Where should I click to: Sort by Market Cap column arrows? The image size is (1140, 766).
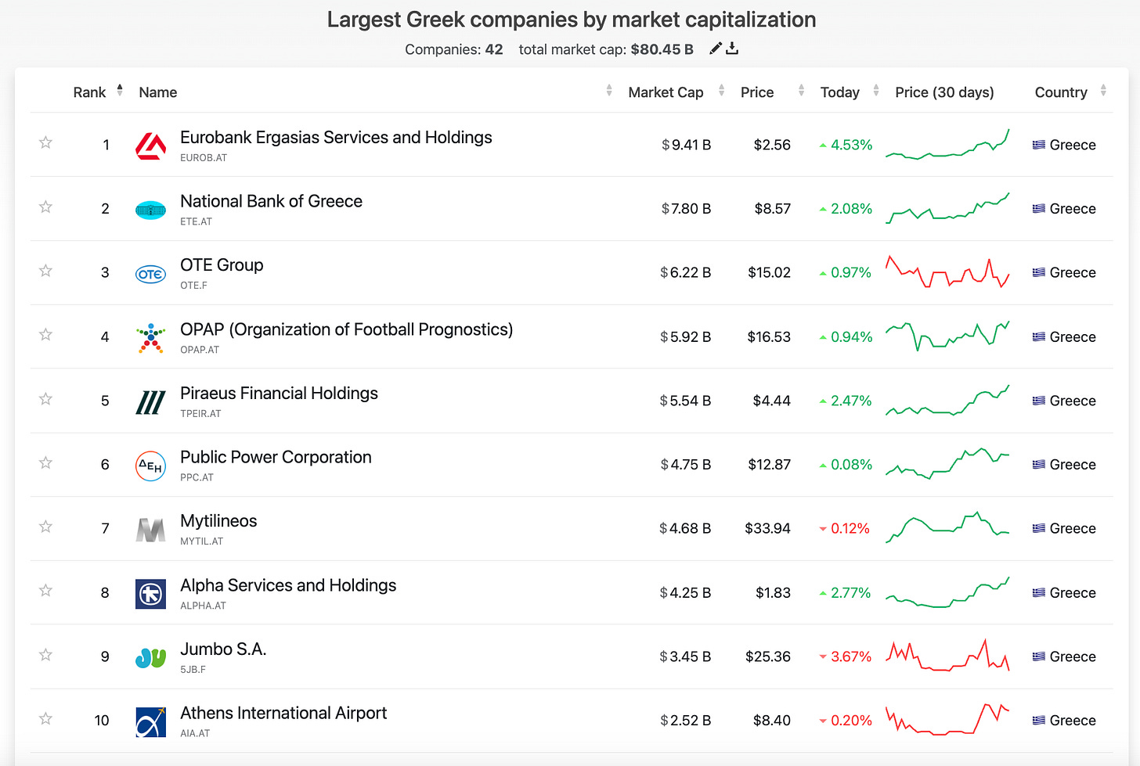click(x=721, y=91)
